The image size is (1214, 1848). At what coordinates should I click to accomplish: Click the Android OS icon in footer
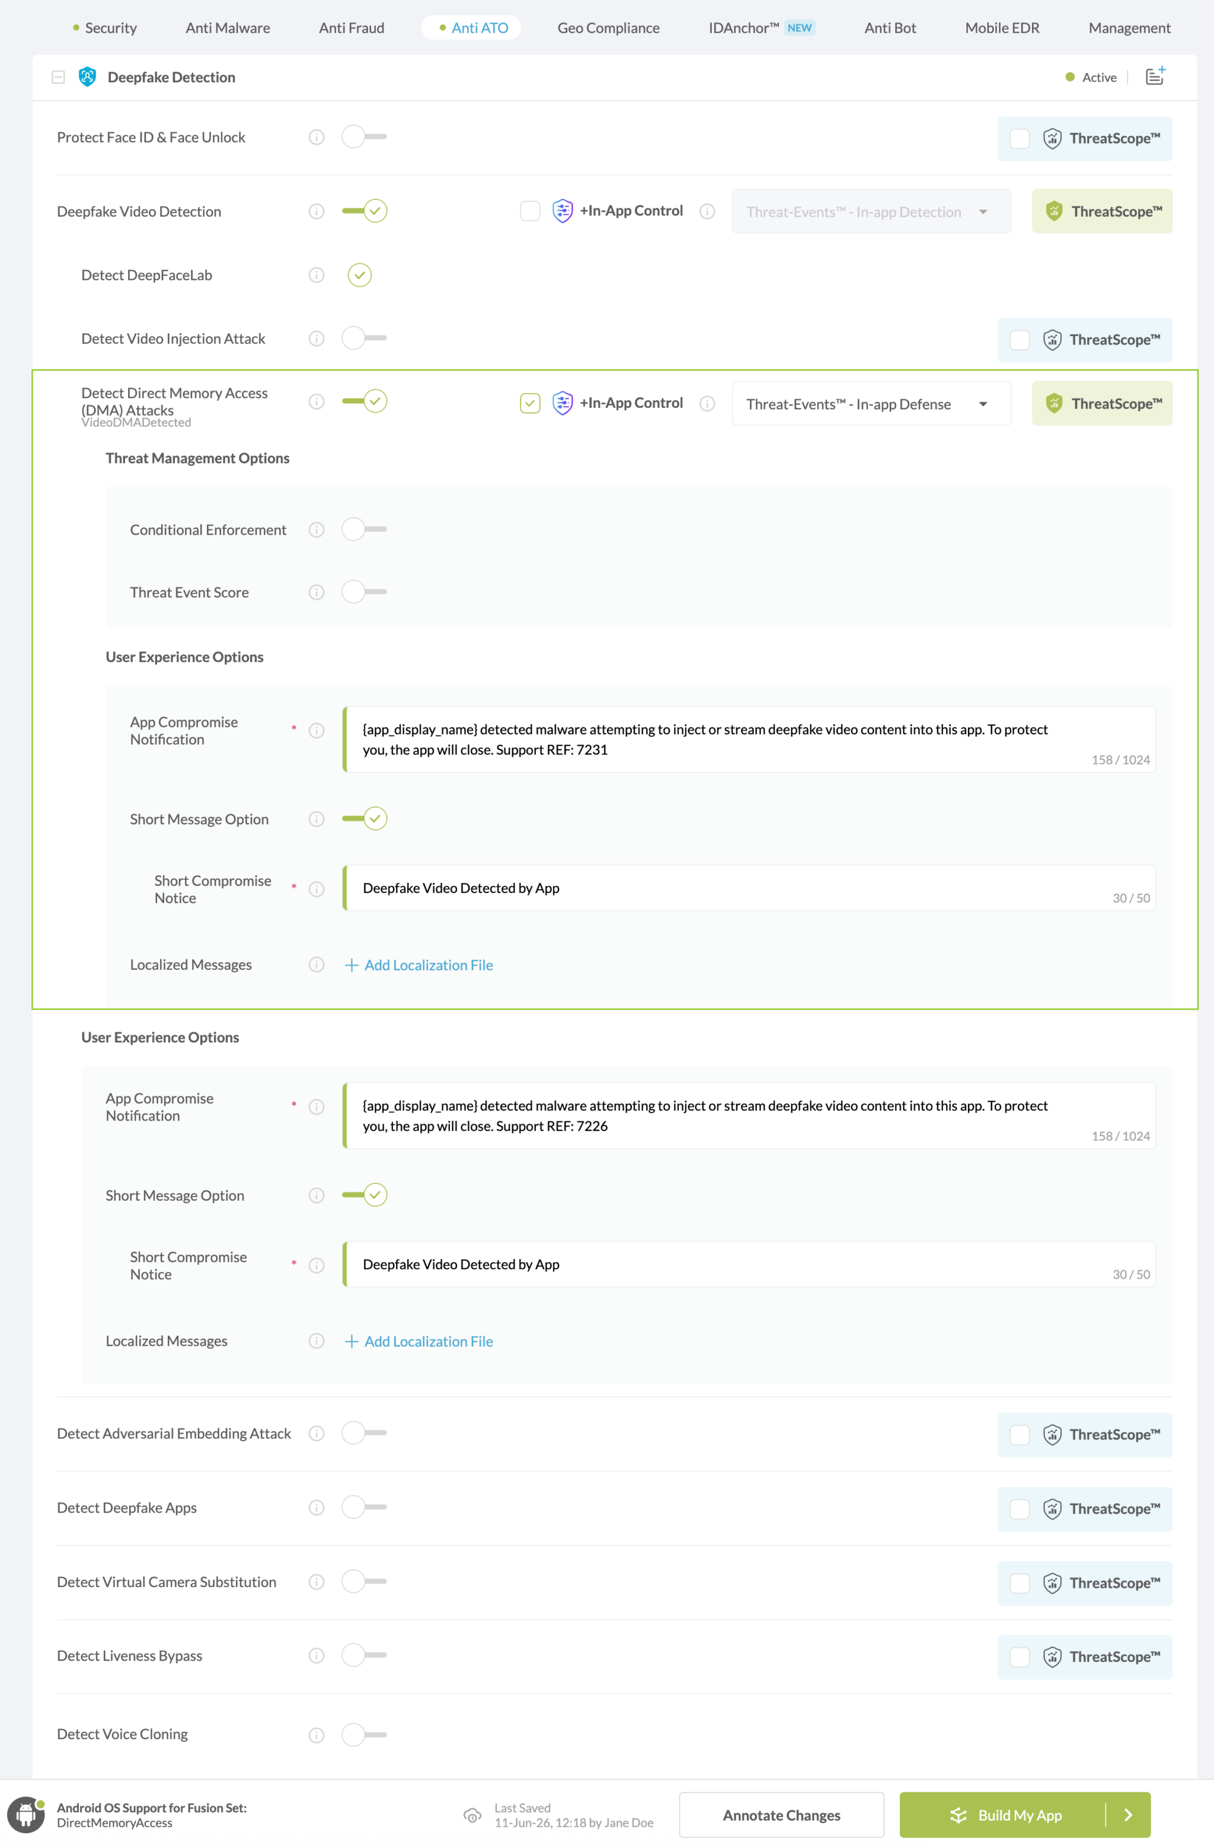(x=27, y=1815)
